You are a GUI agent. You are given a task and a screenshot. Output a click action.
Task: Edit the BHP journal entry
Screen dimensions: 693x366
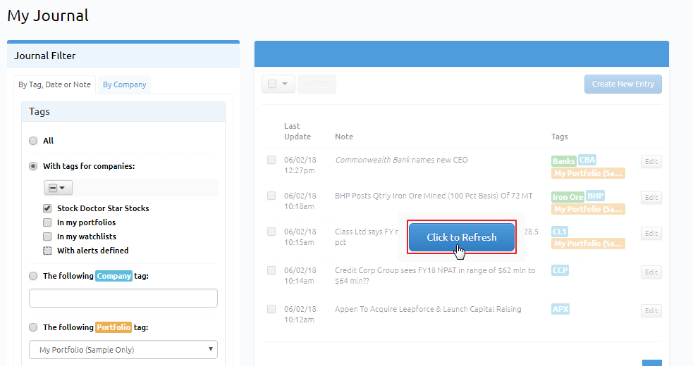651,197
